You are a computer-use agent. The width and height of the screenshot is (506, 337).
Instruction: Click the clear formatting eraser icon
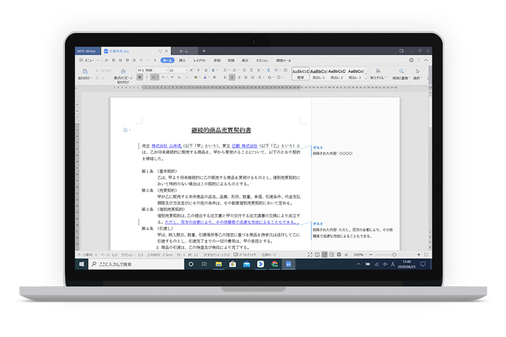point(206,70)
